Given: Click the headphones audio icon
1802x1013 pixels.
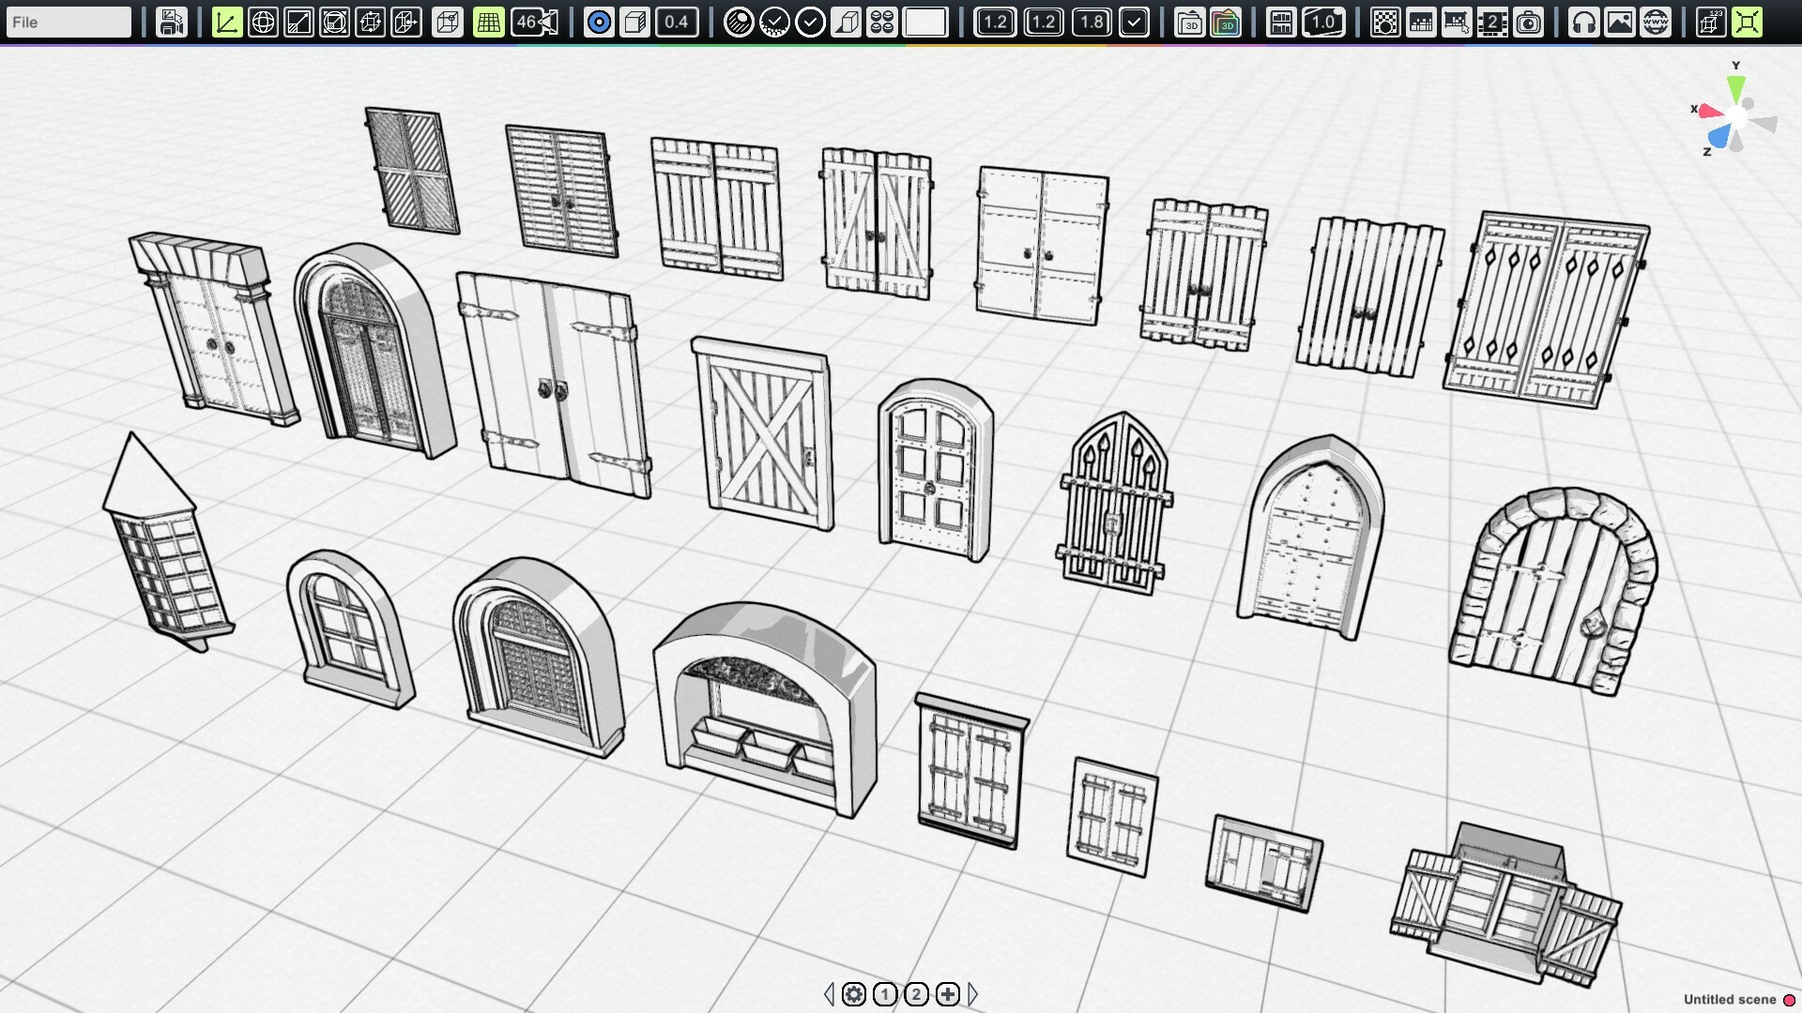Looking at the screenshot, I should coord(1584,22).
